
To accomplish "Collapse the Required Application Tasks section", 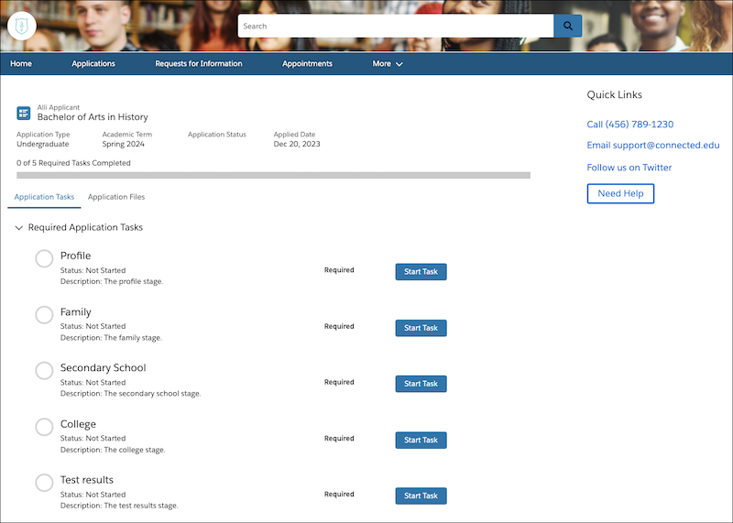I will (x=19, y=228).
